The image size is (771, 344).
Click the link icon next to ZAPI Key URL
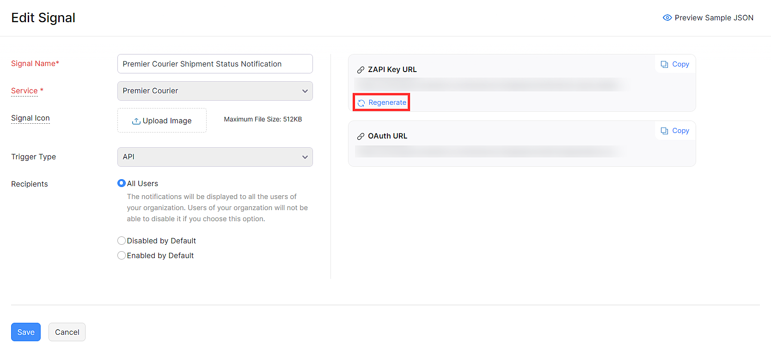pos(361,70)
